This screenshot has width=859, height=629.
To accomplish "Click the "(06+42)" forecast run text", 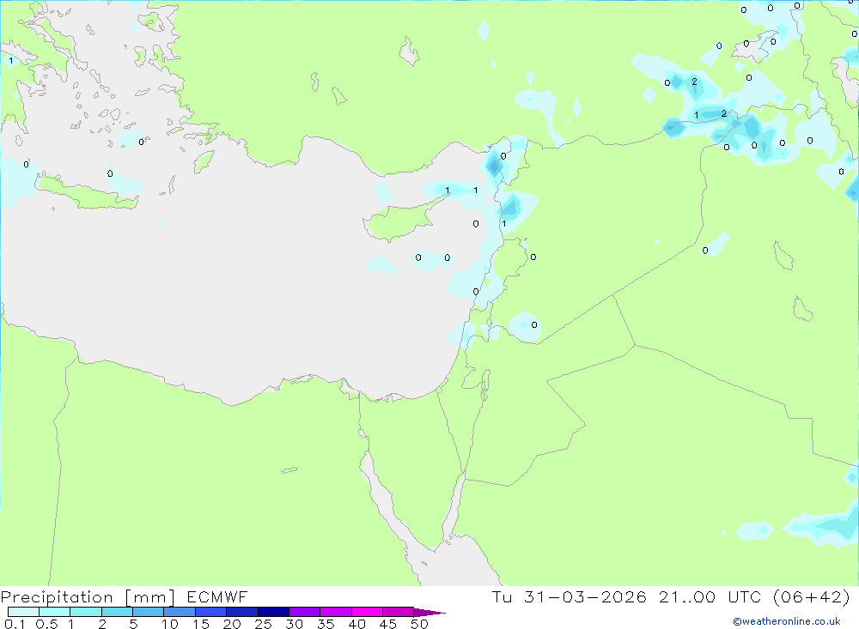I will [x=812, y=596].
